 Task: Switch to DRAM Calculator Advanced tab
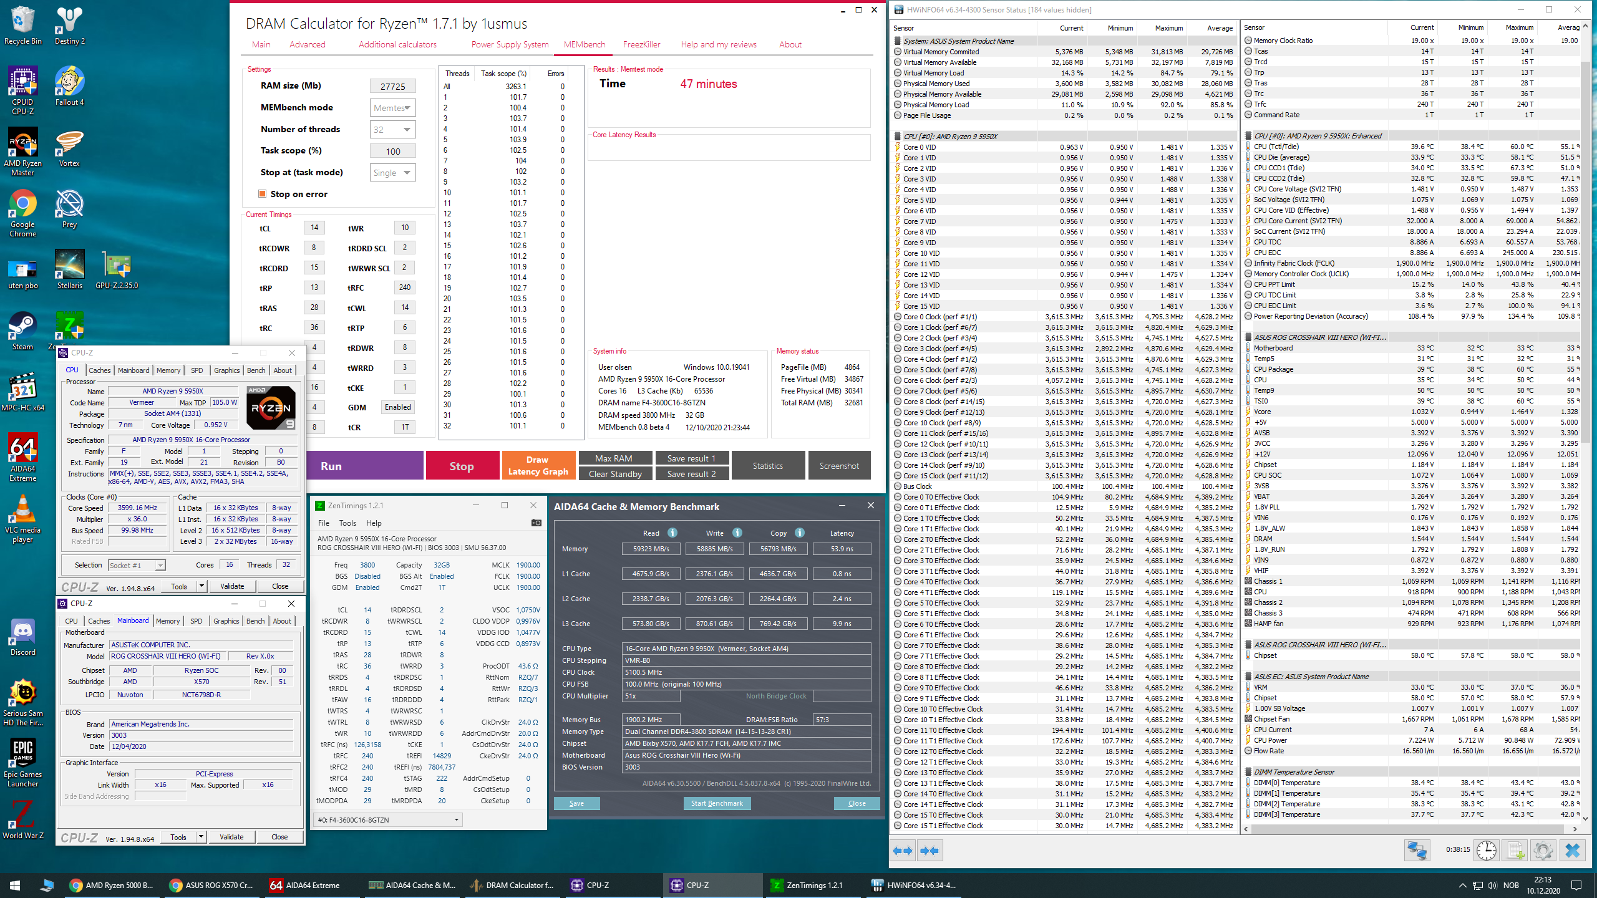(x=307, y=44)
